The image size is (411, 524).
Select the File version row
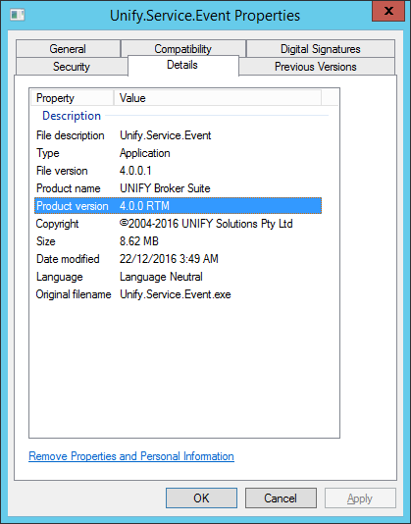[x=178, y=171]
